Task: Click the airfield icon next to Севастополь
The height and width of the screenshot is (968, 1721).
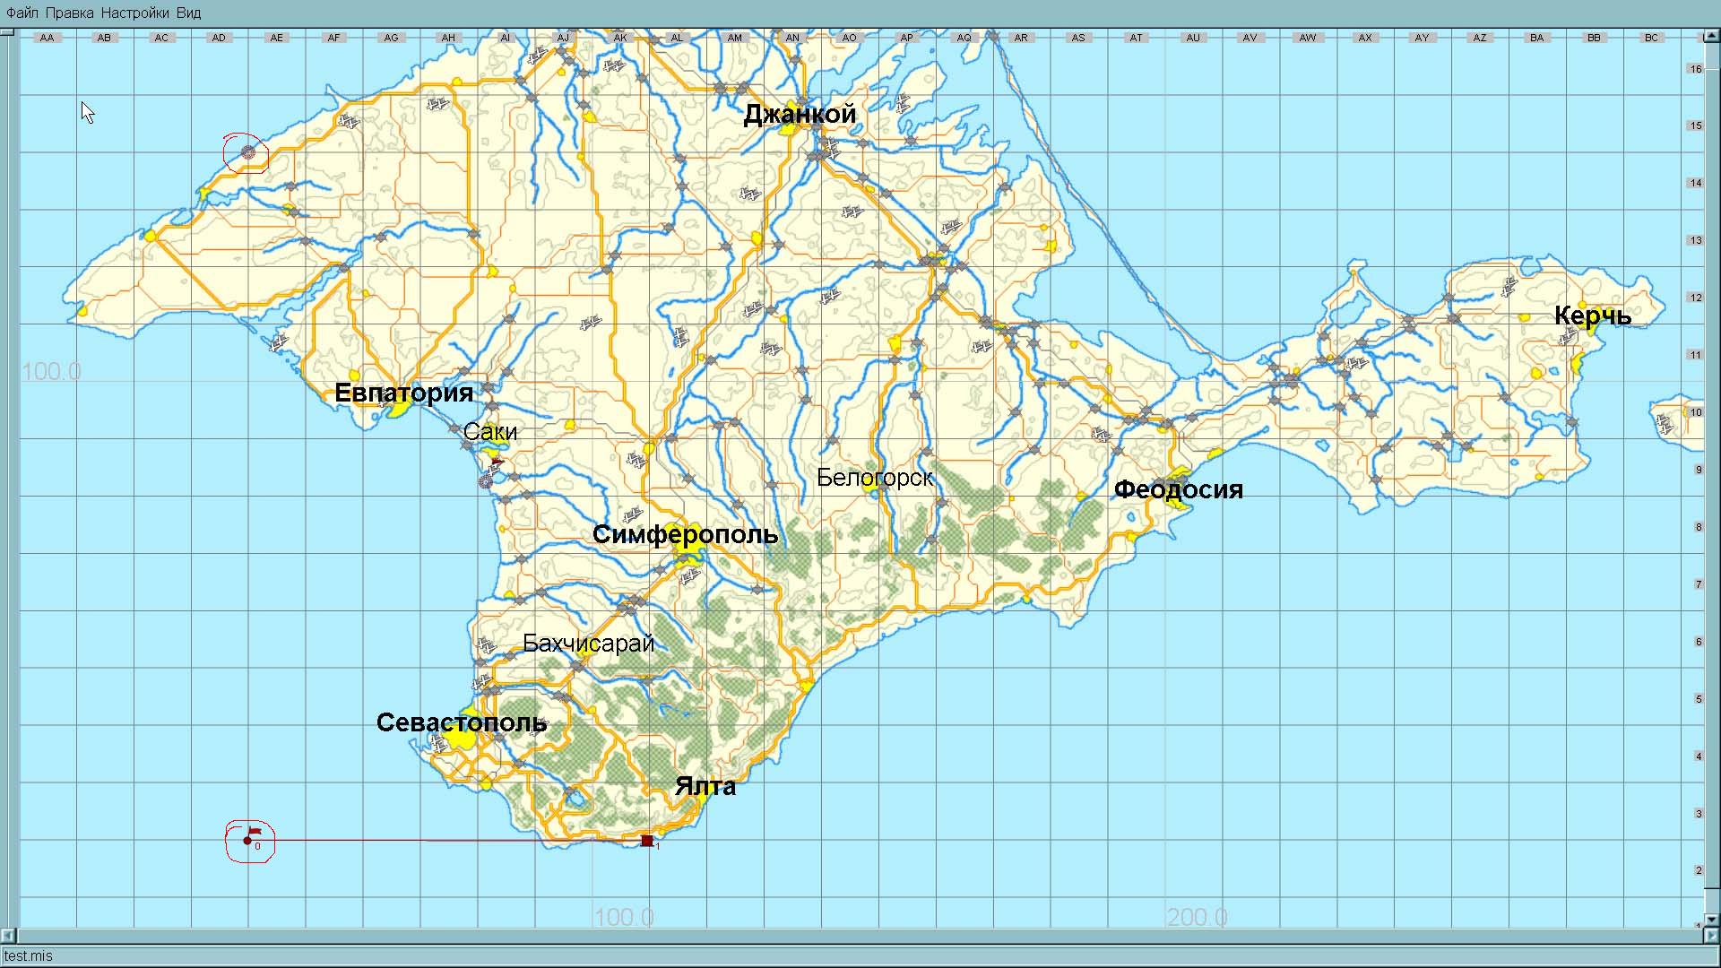Action: [x=438, y=742]
